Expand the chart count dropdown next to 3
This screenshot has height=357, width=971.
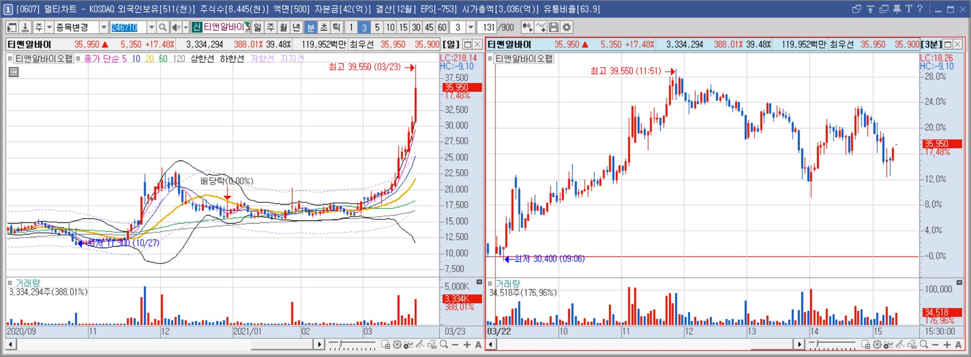click(471, 27)
